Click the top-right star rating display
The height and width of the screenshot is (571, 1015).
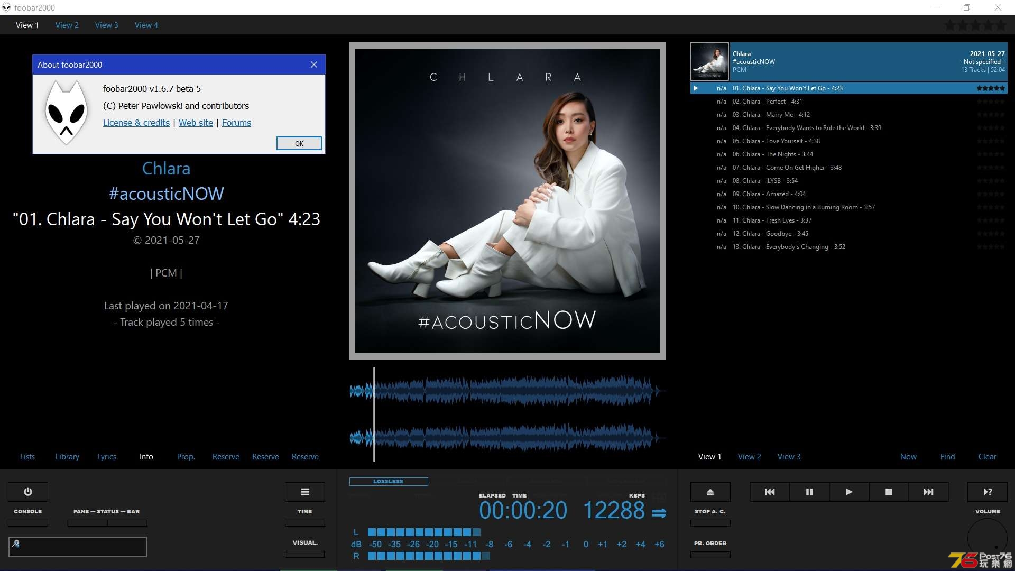click(975, 25)
